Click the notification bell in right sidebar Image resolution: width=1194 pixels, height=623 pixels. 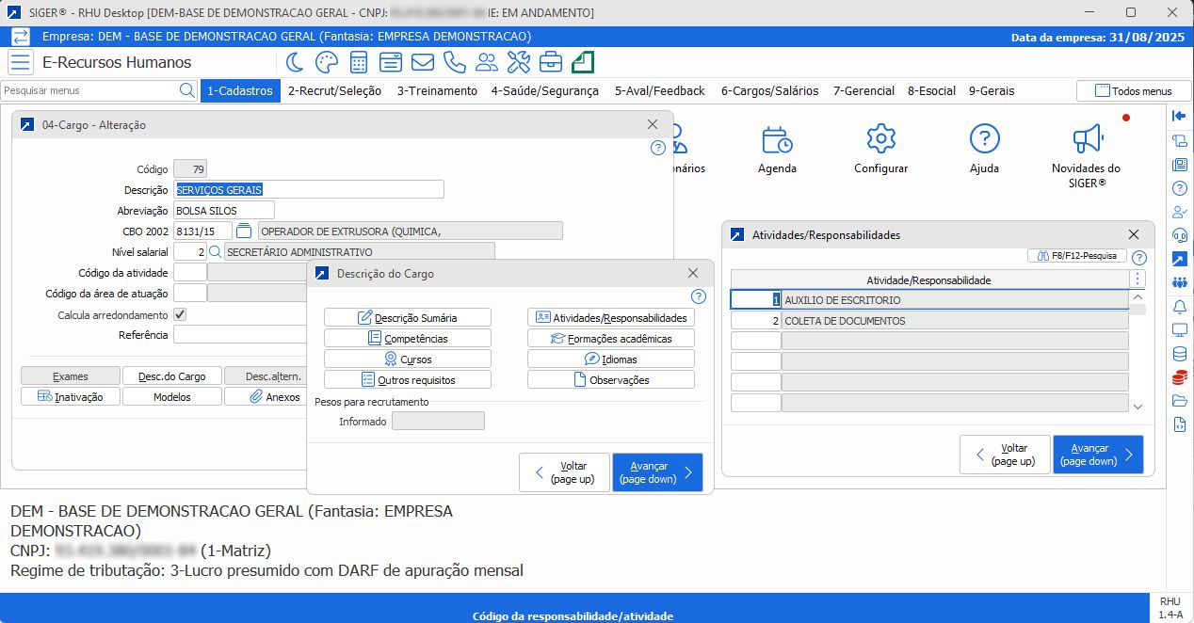[x=1179, y=307]
